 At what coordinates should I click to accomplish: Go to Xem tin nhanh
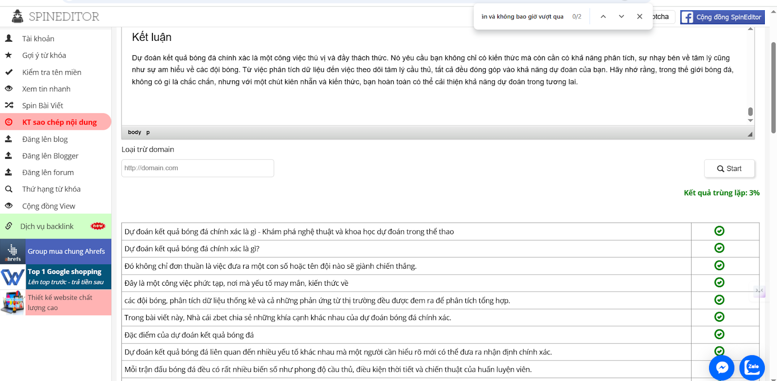[46, 89]
